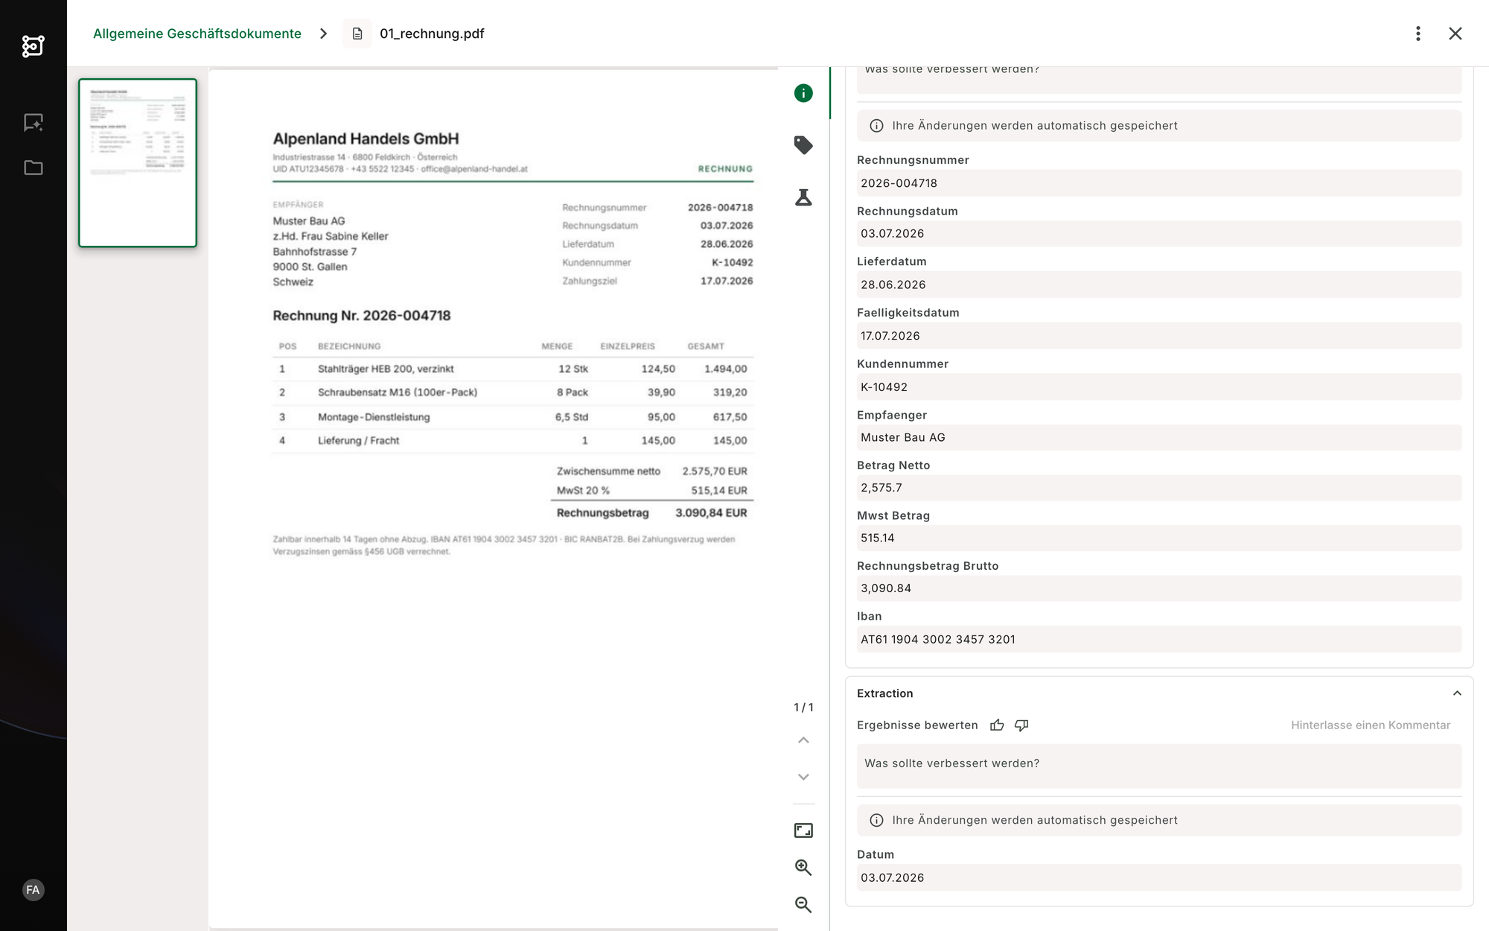1489x931 pixels.
Task: Edit the Lieferdatum field
Action: pos(1159,285)
